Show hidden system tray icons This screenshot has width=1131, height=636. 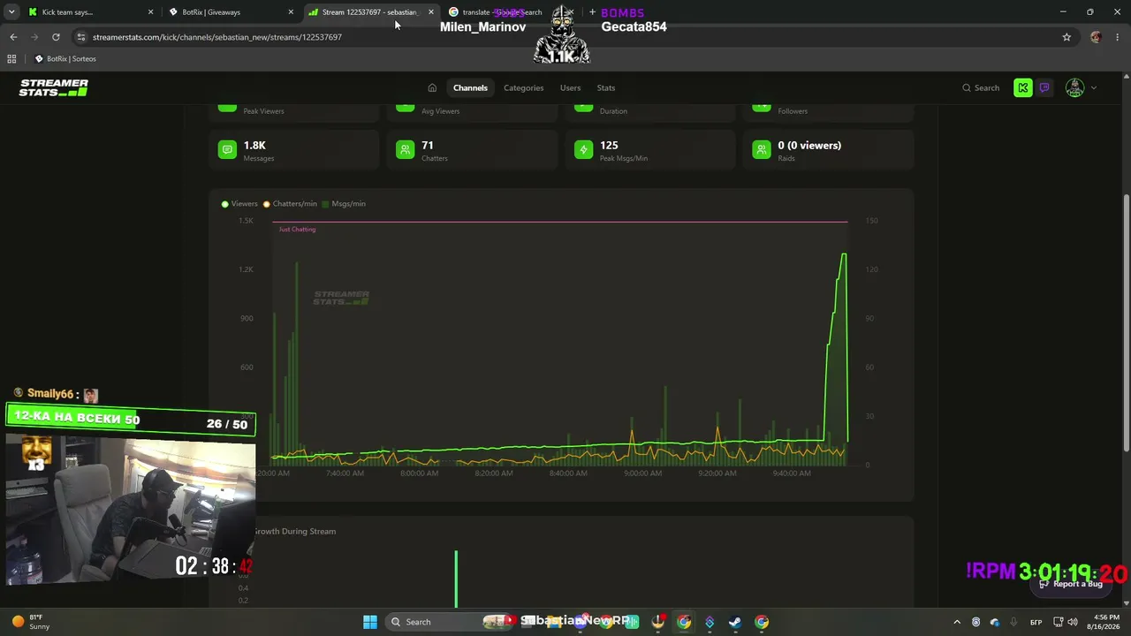(x=957, y=622)
